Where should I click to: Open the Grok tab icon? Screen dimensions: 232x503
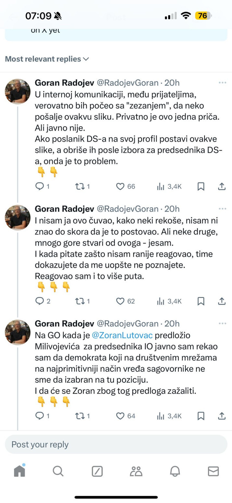97,471
